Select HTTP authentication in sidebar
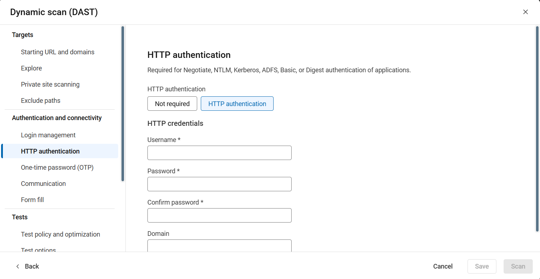 [x=50, y=151]
